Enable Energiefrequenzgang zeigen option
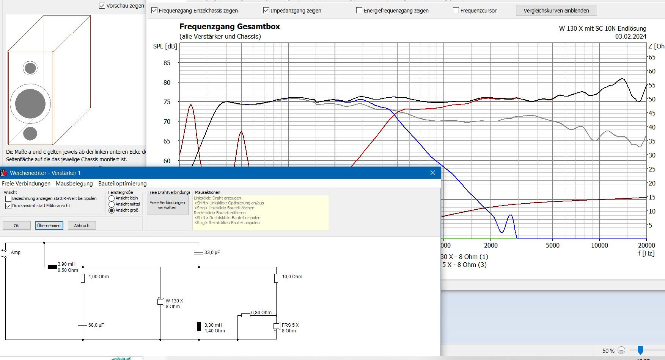 coord(359,11)
